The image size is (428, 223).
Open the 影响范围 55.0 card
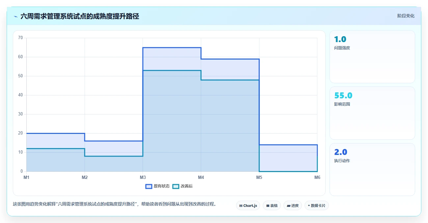pos(372,113)
